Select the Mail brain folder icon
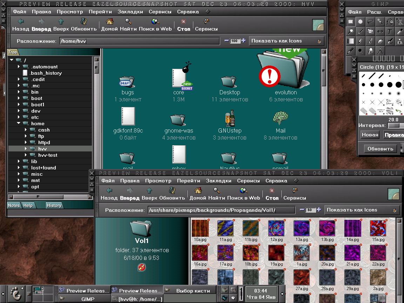Image resolution: width=404 pixels, height=303 pixels. [x=280, y=119]
